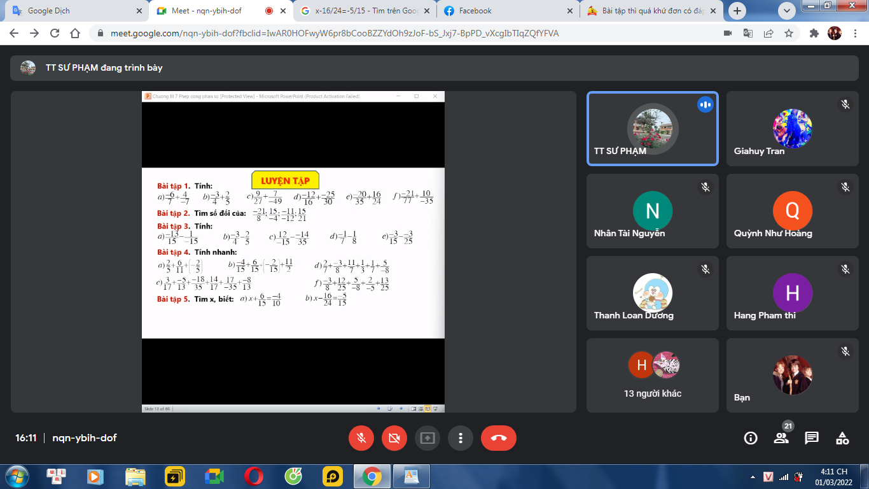Click the present screen button
Screen dimensions: 869x489
click(428, 438)
